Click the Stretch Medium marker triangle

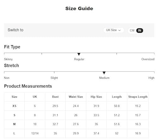pos(104,73)
